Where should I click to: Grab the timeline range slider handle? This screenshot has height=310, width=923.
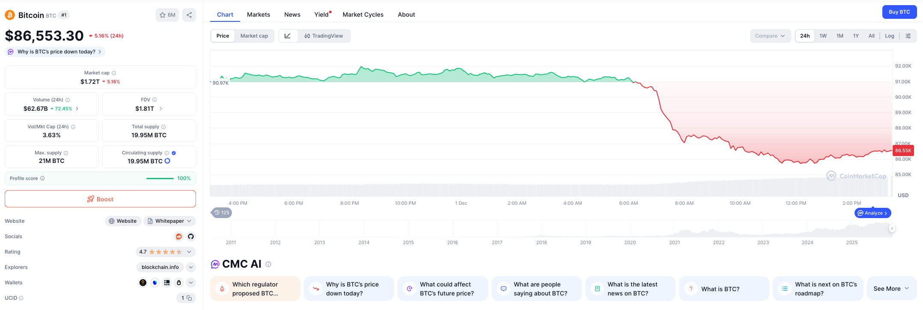click(x=892, y=229)
